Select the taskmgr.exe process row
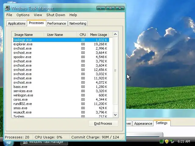 pos(61,40)
